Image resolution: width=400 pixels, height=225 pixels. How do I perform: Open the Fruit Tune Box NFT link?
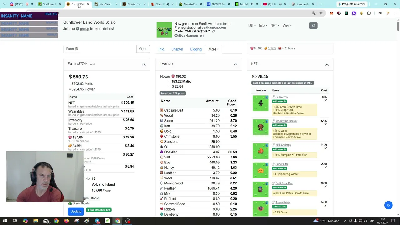coord(284,183)
